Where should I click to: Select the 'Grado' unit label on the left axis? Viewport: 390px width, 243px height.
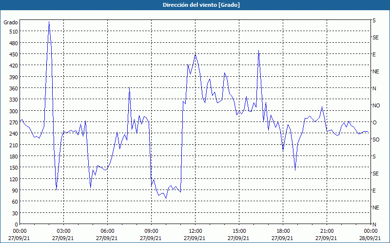10,22
